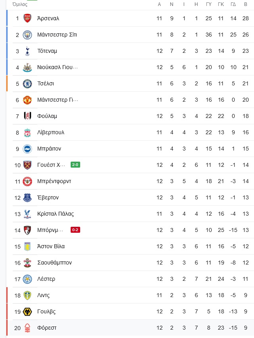Click the Nottingham Forest crest icon

coord(27,328)
